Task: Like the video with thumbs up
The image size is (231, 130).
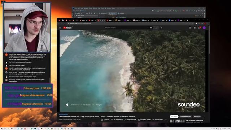Action: [105, 120]
